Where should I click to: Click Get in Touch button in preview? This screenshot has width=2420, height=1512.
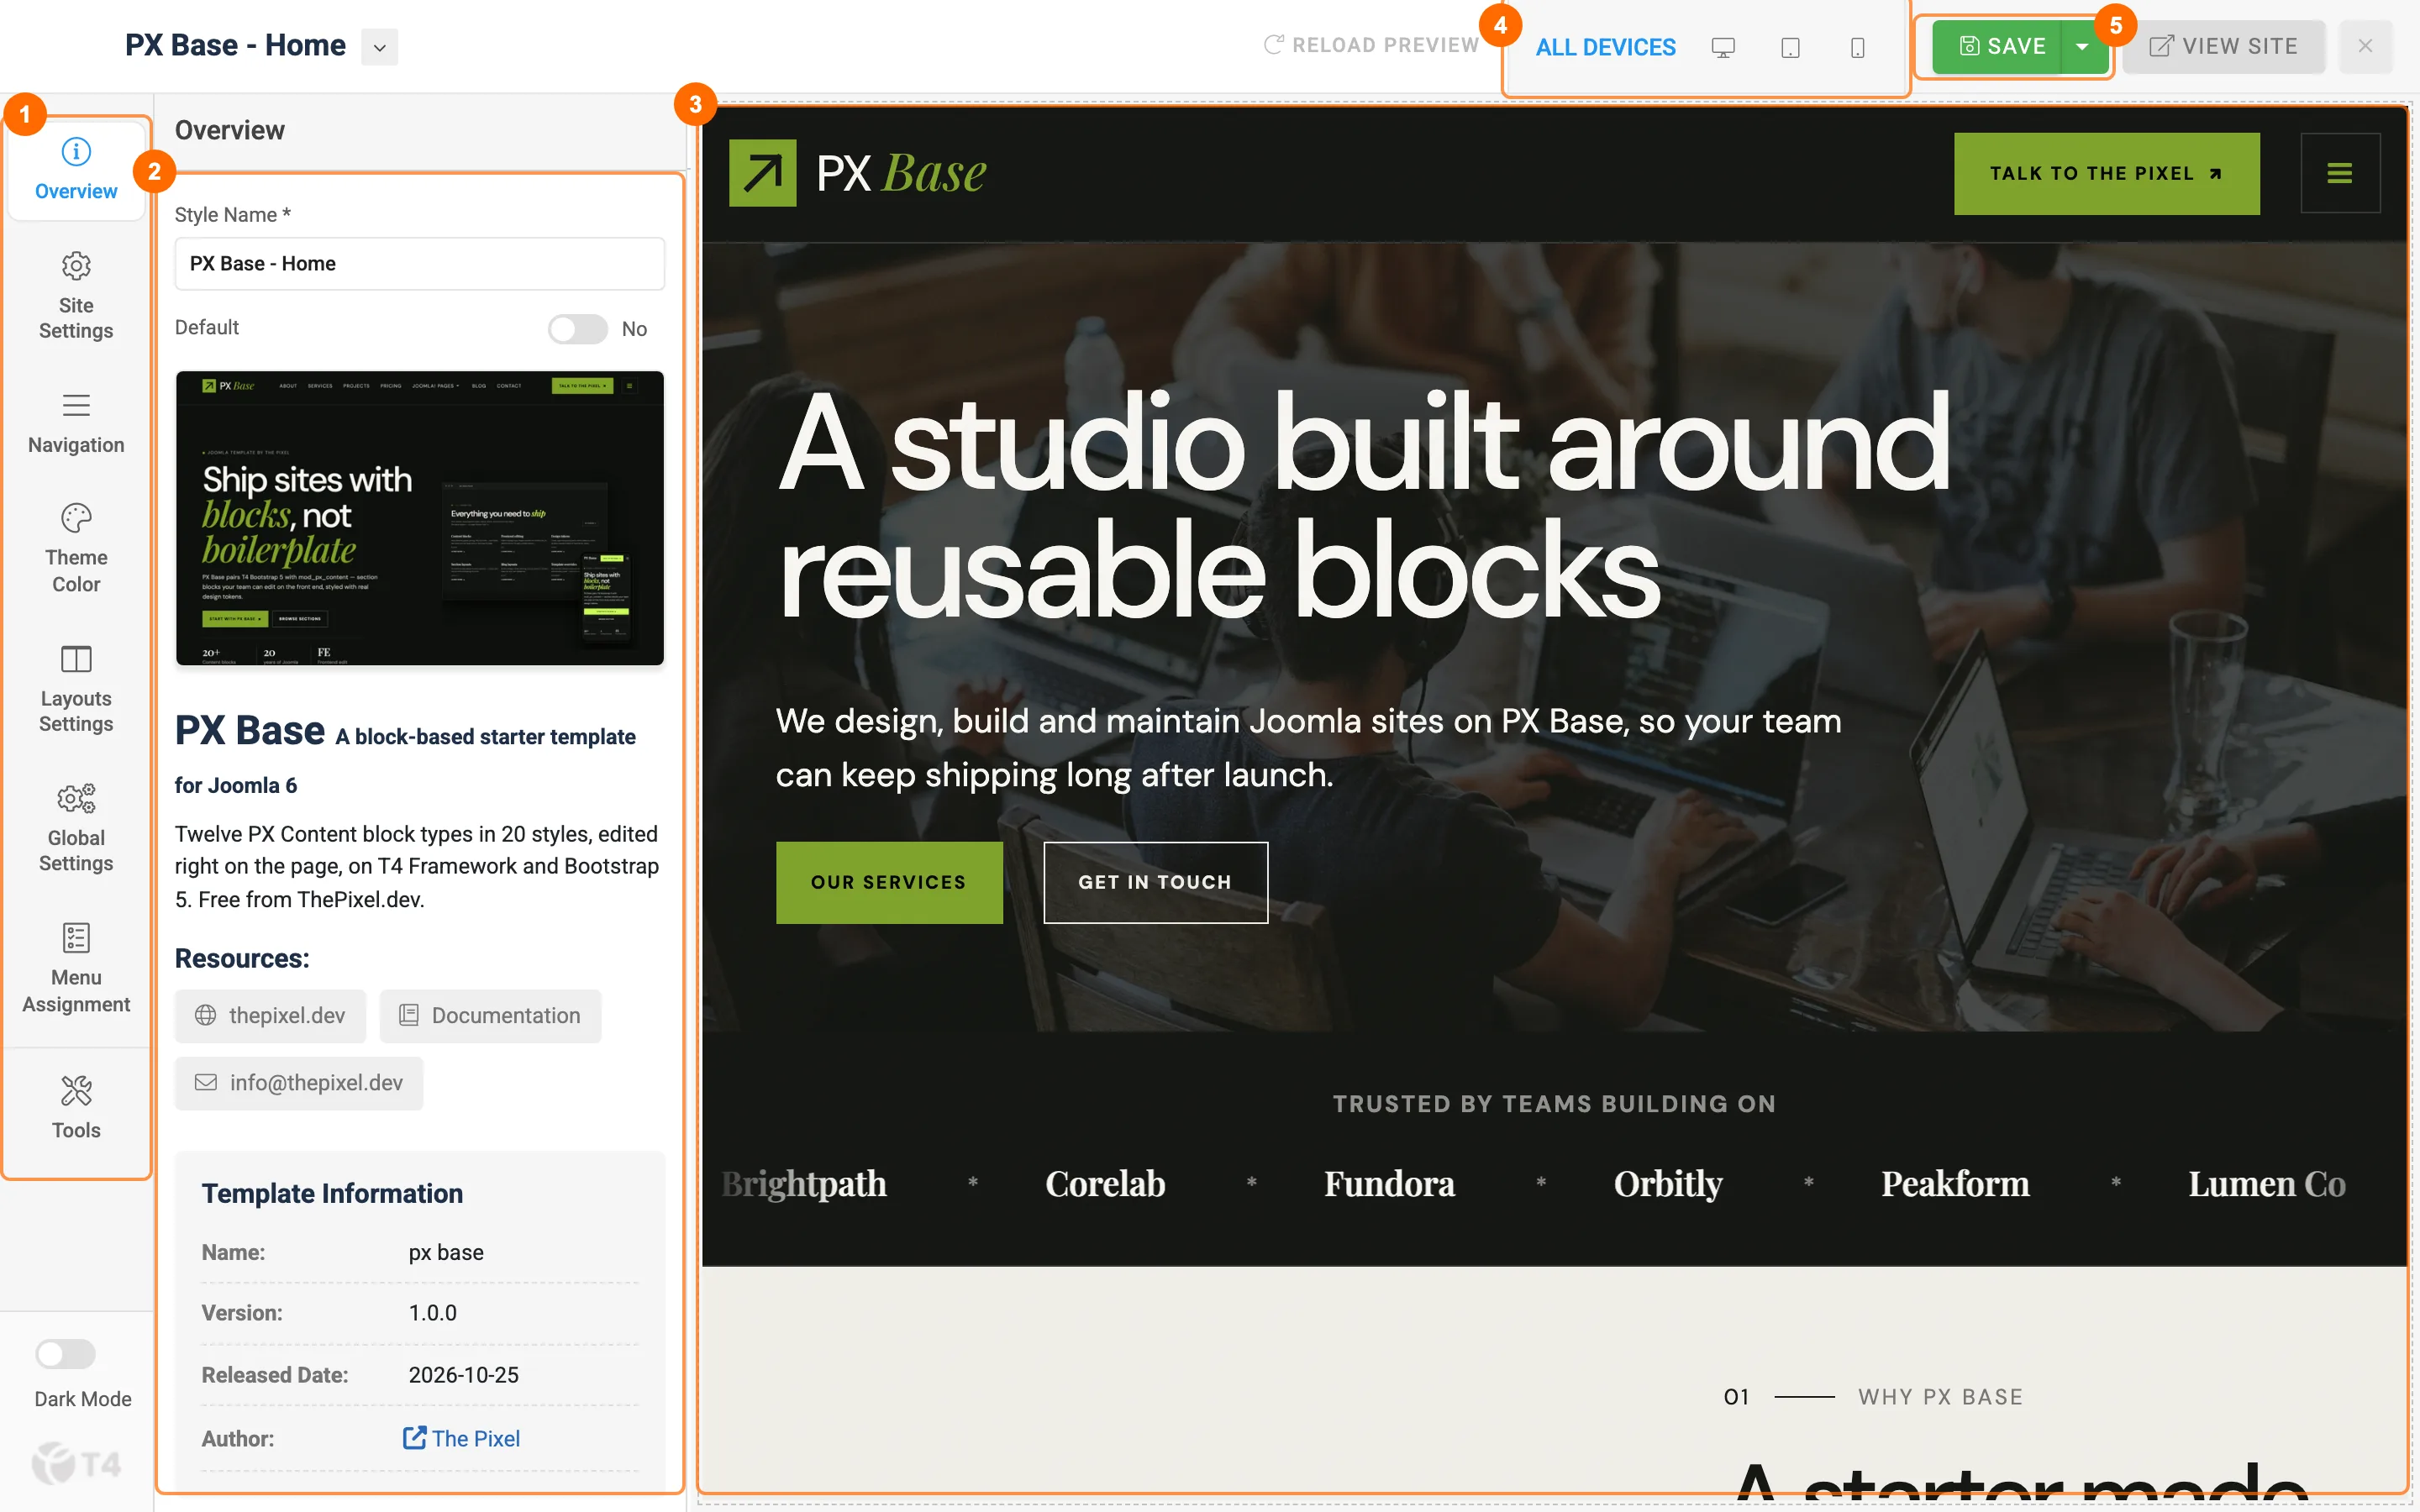coord(1155,882)
